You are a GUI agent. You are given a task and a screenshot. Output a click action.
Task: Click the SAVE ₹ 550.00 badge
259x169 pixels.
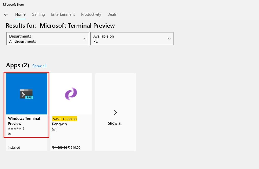(65, 119)
